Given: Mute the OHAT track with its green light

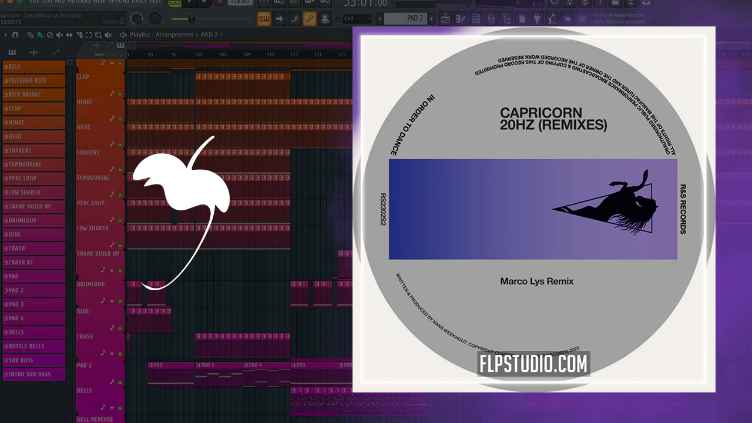Looking at the screenshot, I should 120,144.
